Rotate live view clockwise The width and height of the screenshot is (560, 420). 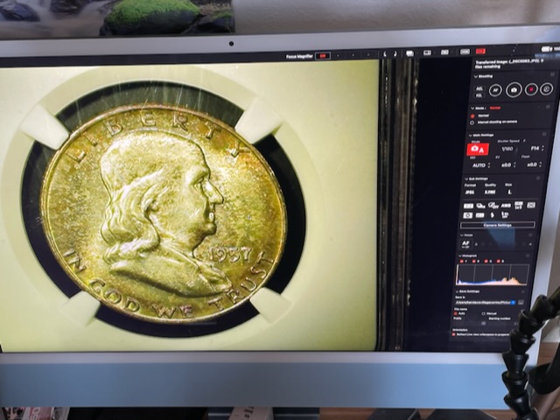(395, 53)
